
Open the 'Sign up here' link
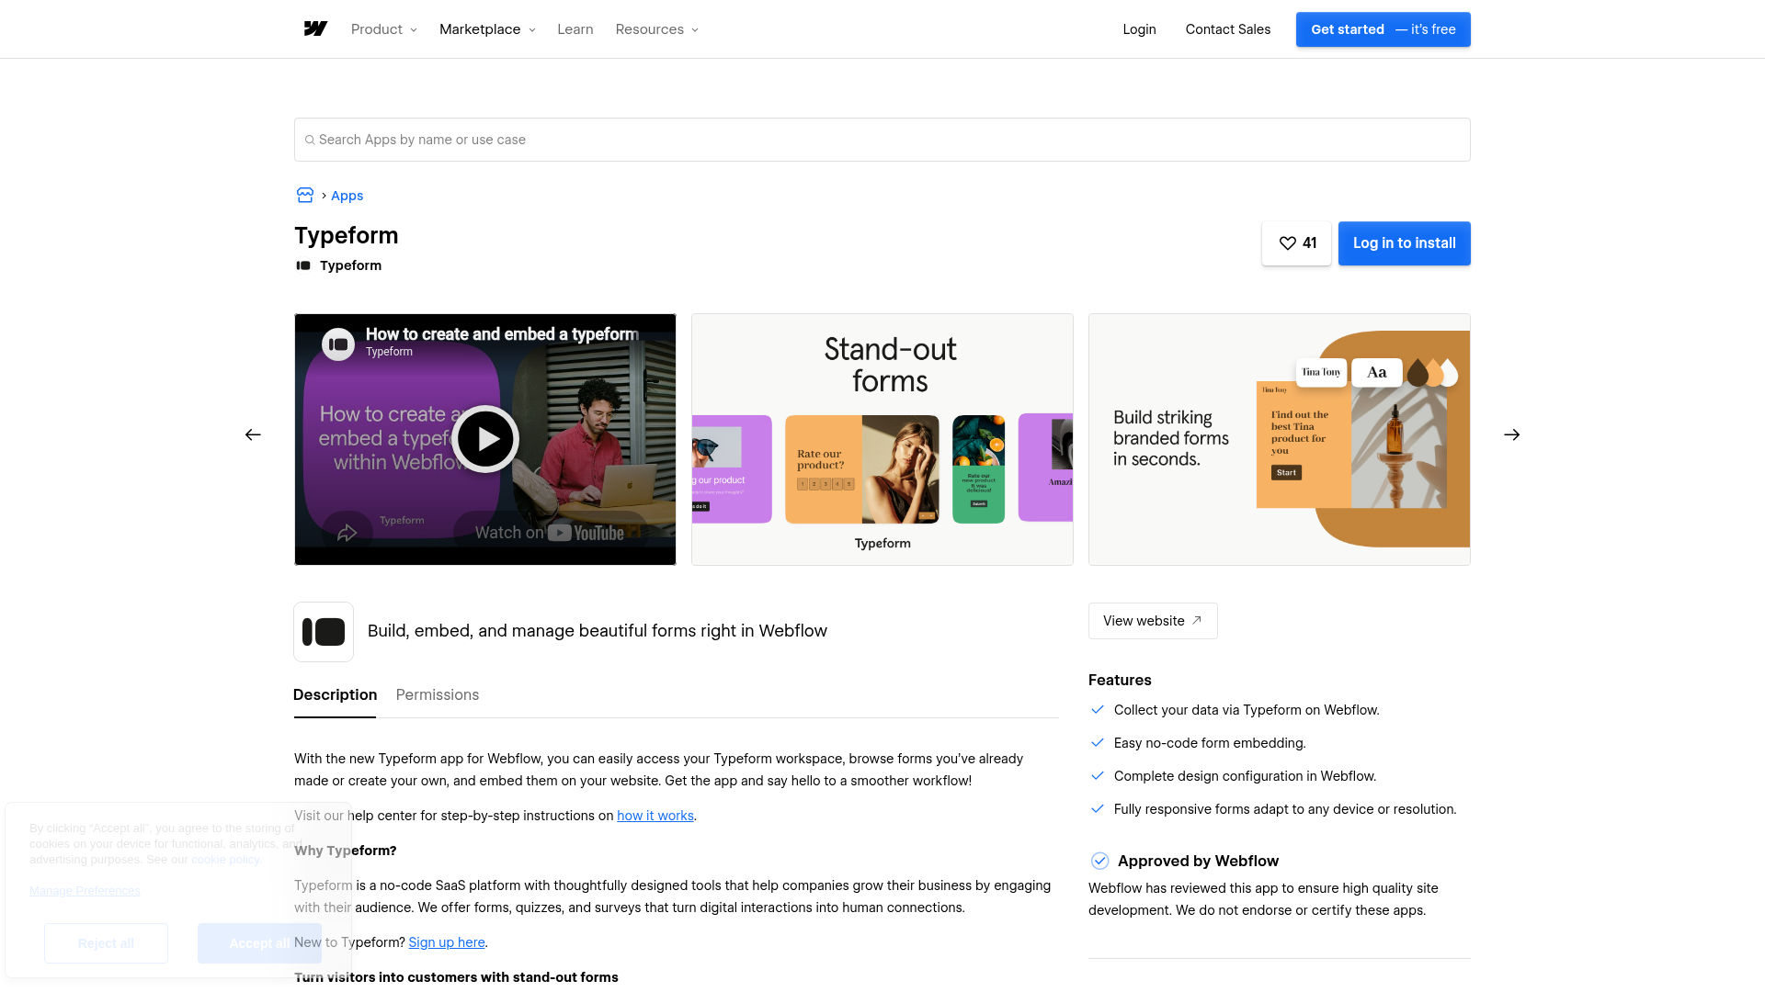(447, 942)
